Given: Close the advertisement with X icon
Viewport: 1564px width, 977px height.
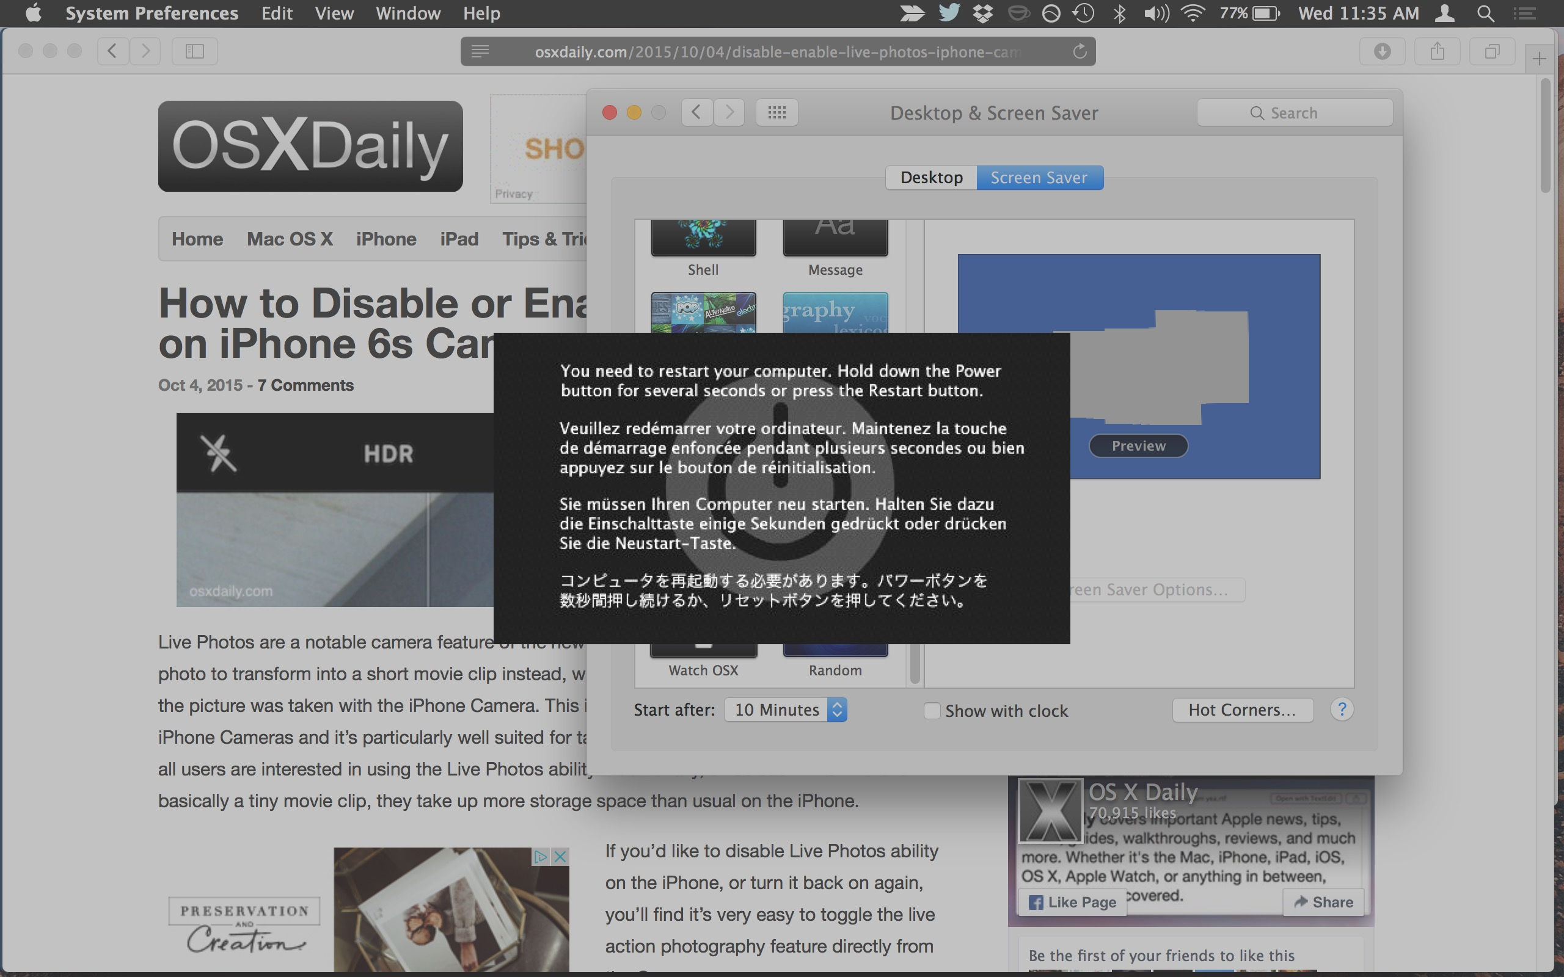Looking at the screenshot, I should (x=560, y=856).
